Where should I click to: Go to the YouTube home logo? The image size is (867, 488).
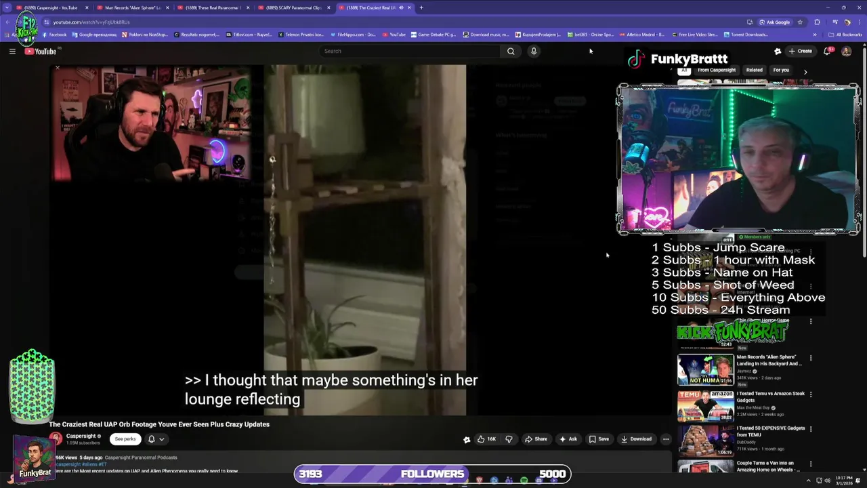pyautogui.click(x=41, y=52)
